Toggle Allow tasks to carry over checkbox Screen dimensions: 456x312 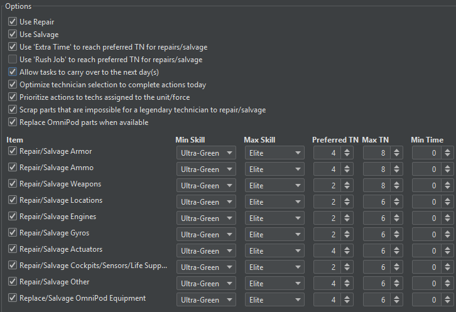tap(13, 72)
